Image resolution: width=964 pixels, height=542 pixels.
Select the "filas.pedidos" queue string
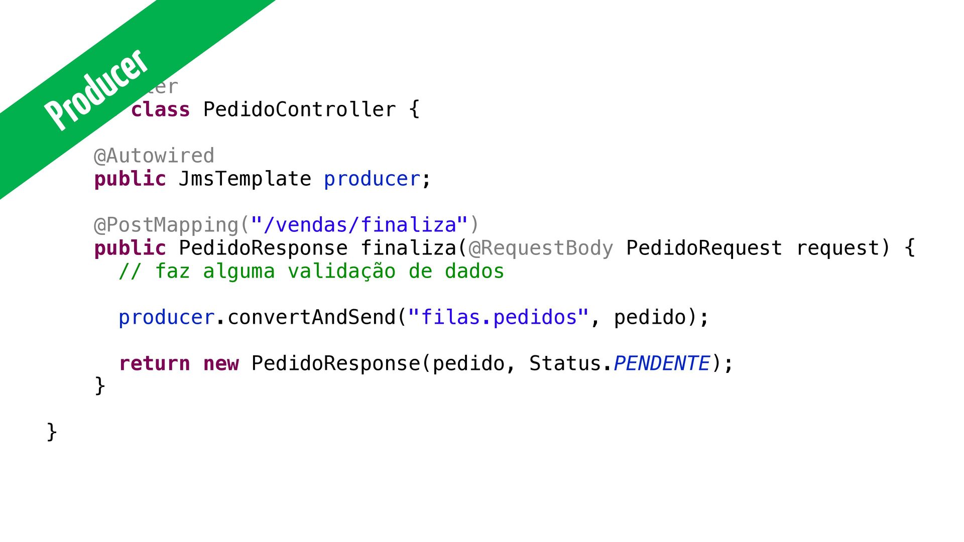pos(499,317)
